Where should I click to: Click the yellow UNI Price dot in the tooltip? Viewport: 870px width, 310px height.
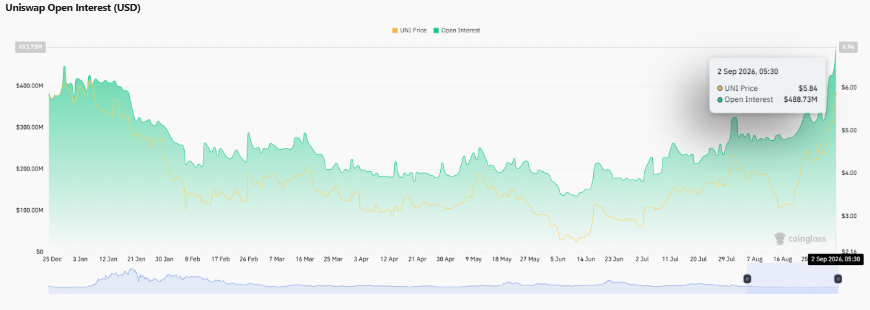coord(720,88)
